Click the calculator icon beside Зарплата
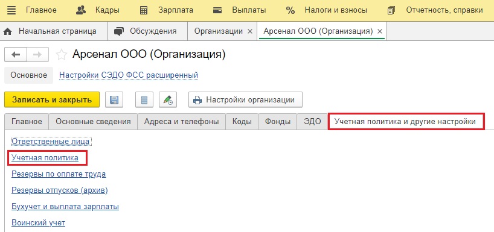Viewport: 494px width, 232px height. [x=143, y=10]
